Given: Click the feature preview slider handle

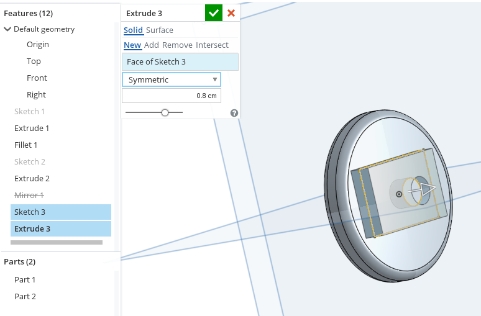Looking at the screenshot, I should 165,112.
